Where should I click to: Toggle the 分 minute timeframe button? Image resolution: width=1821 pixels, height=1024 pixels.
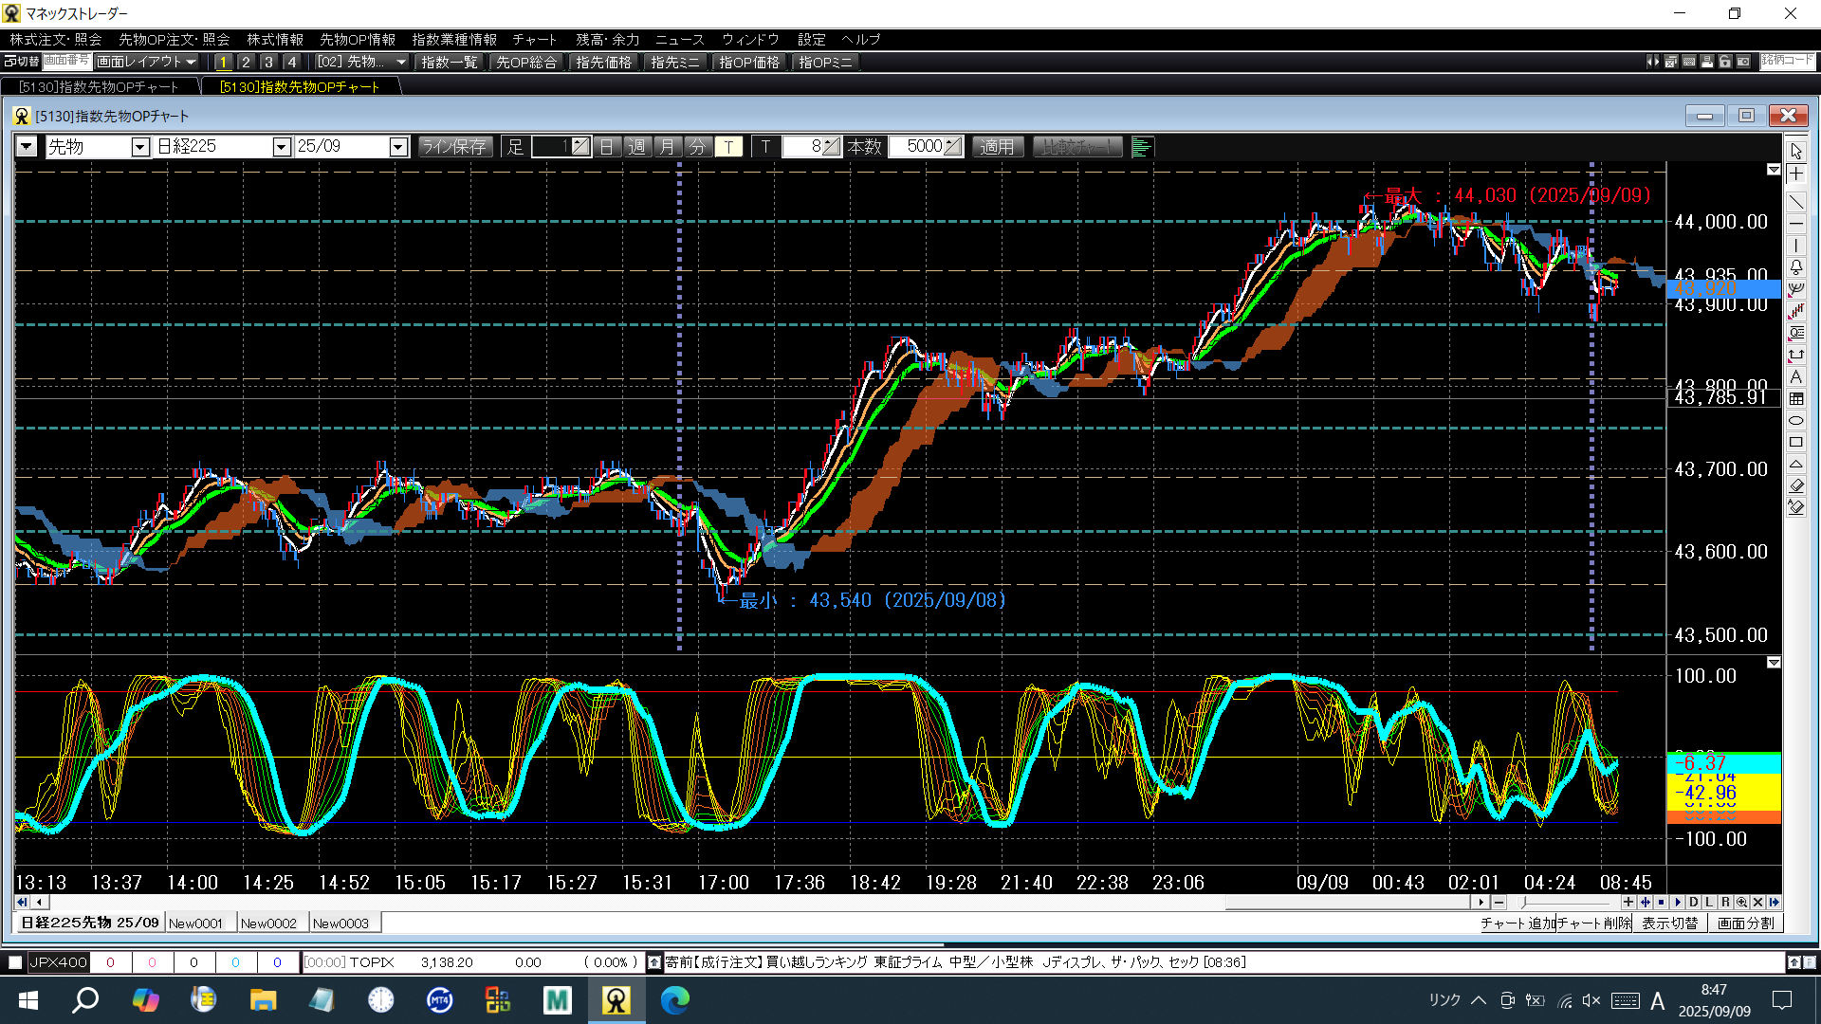(698, 147)
